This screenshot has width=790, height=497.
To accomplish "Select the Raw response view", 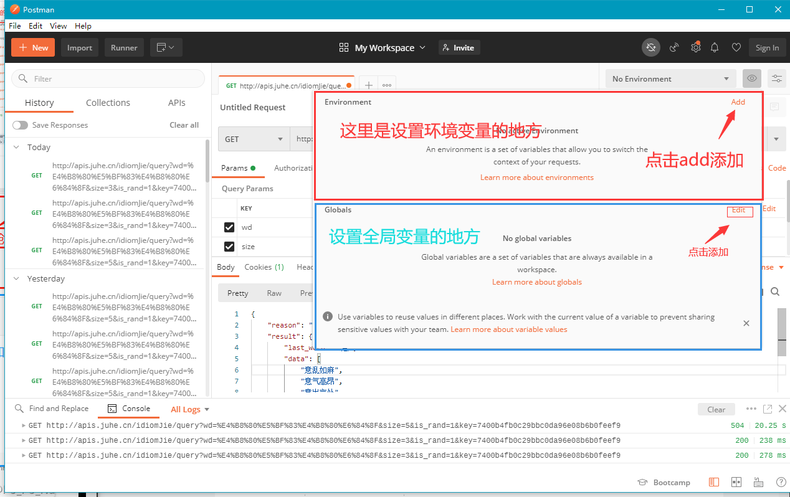I will [274, 293].
